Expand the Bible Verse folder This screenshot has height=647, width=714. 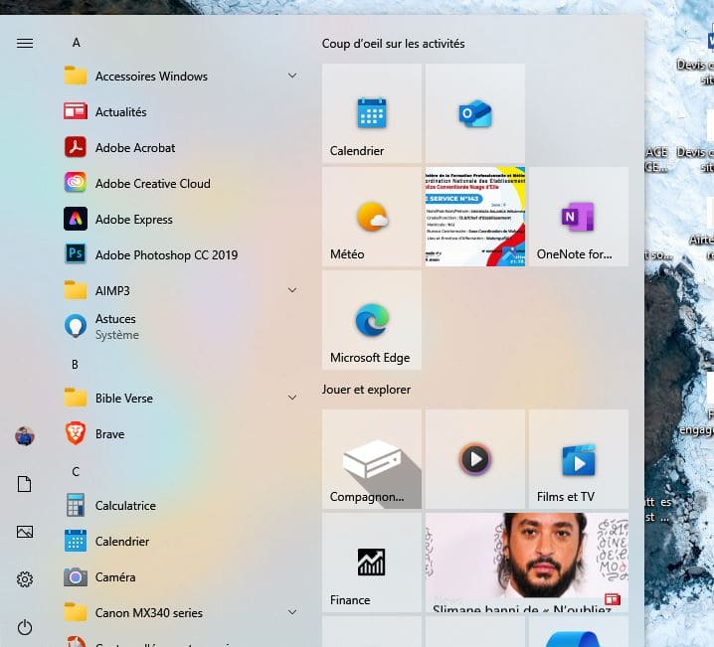[123, 399]
